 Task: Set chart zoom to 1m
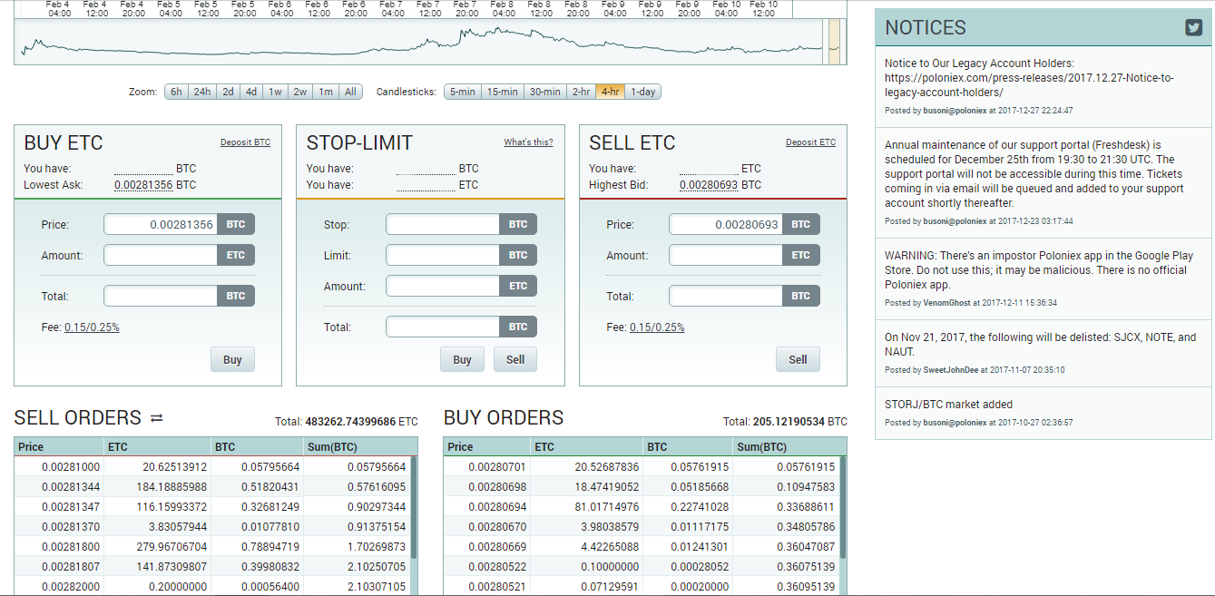tap(325, 92)
